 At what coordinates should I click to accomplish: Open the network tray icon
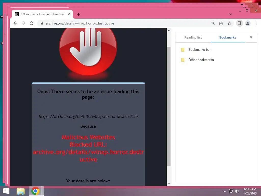point(231,191)
